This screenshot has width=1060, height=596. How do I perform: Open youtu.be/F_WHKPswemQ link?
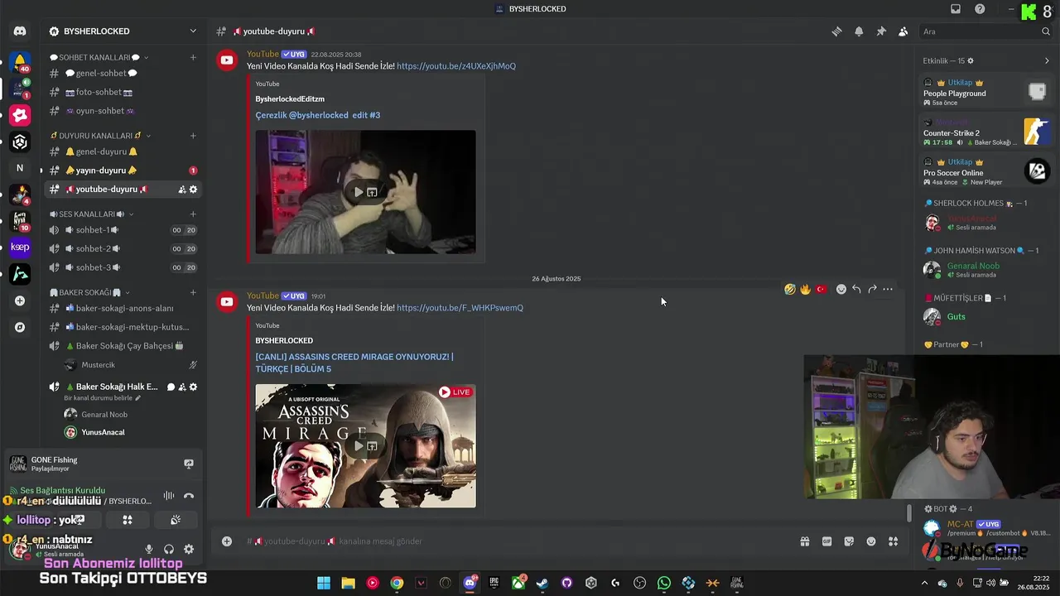pos(460,308)
